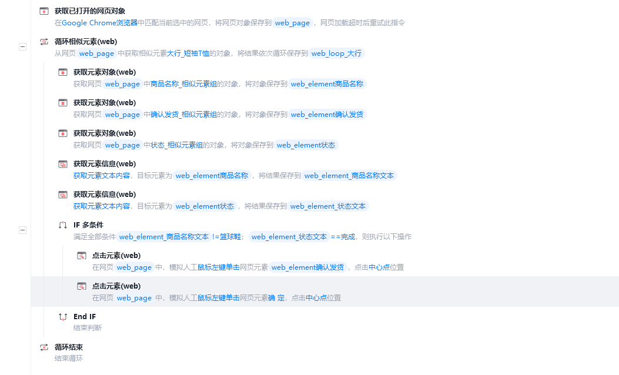Click 鼠标左键单击 in the 确 定 click step
Viewport: 619px width, 375px height.
218,298
